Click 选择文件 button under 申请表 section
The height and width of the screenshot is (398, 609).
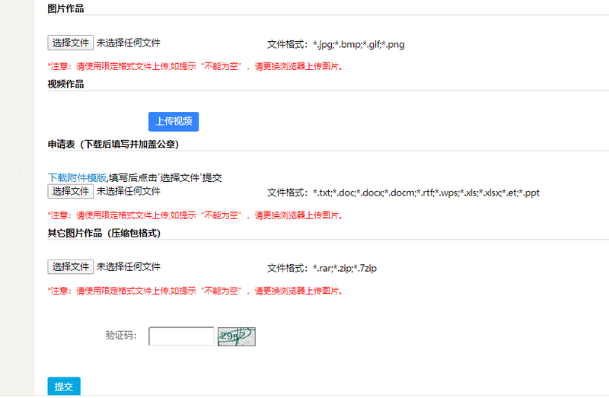pos(70,192)
